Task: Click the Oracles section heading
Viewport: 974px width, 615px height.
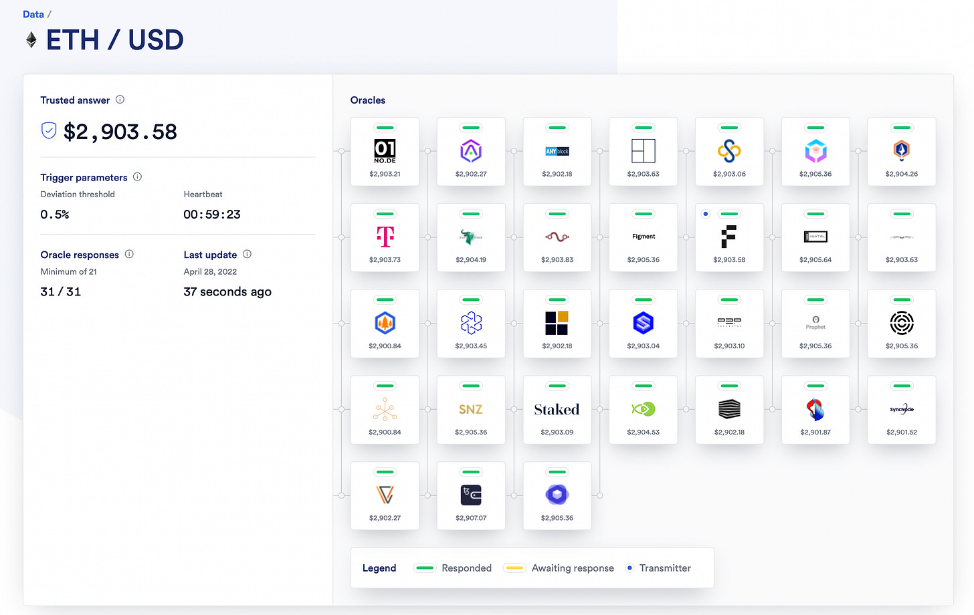Action: [x=368, y=100]
